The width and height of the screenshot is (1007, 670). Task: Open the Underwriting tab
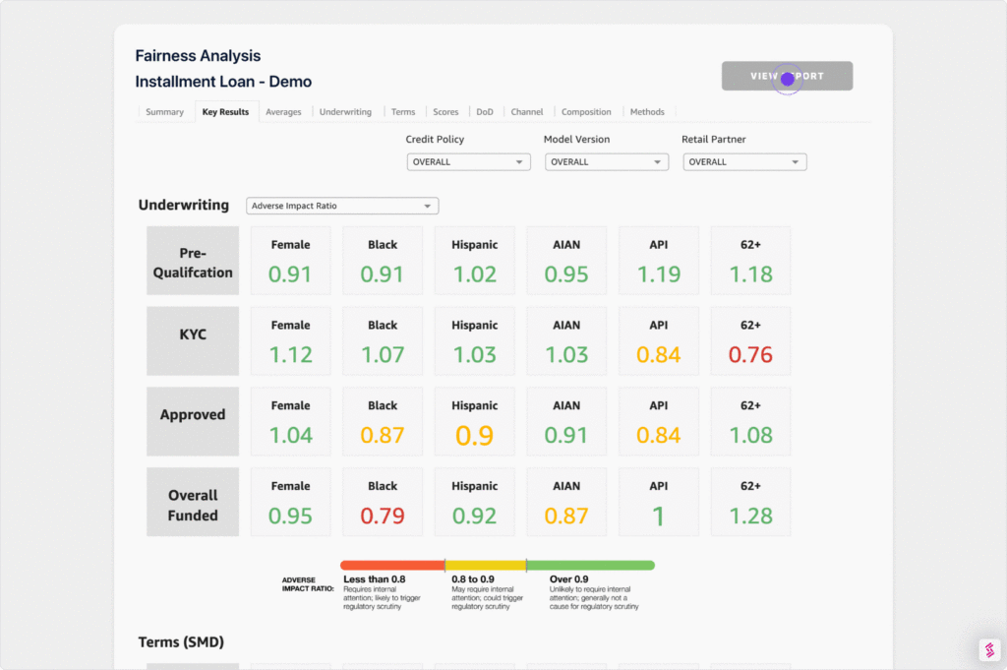tap(345, 112)
